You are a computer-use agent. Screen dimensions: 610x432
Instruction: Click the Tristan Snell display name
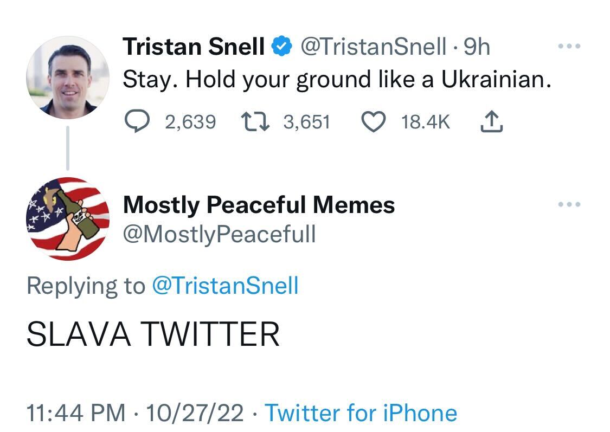tap(194, 47)
